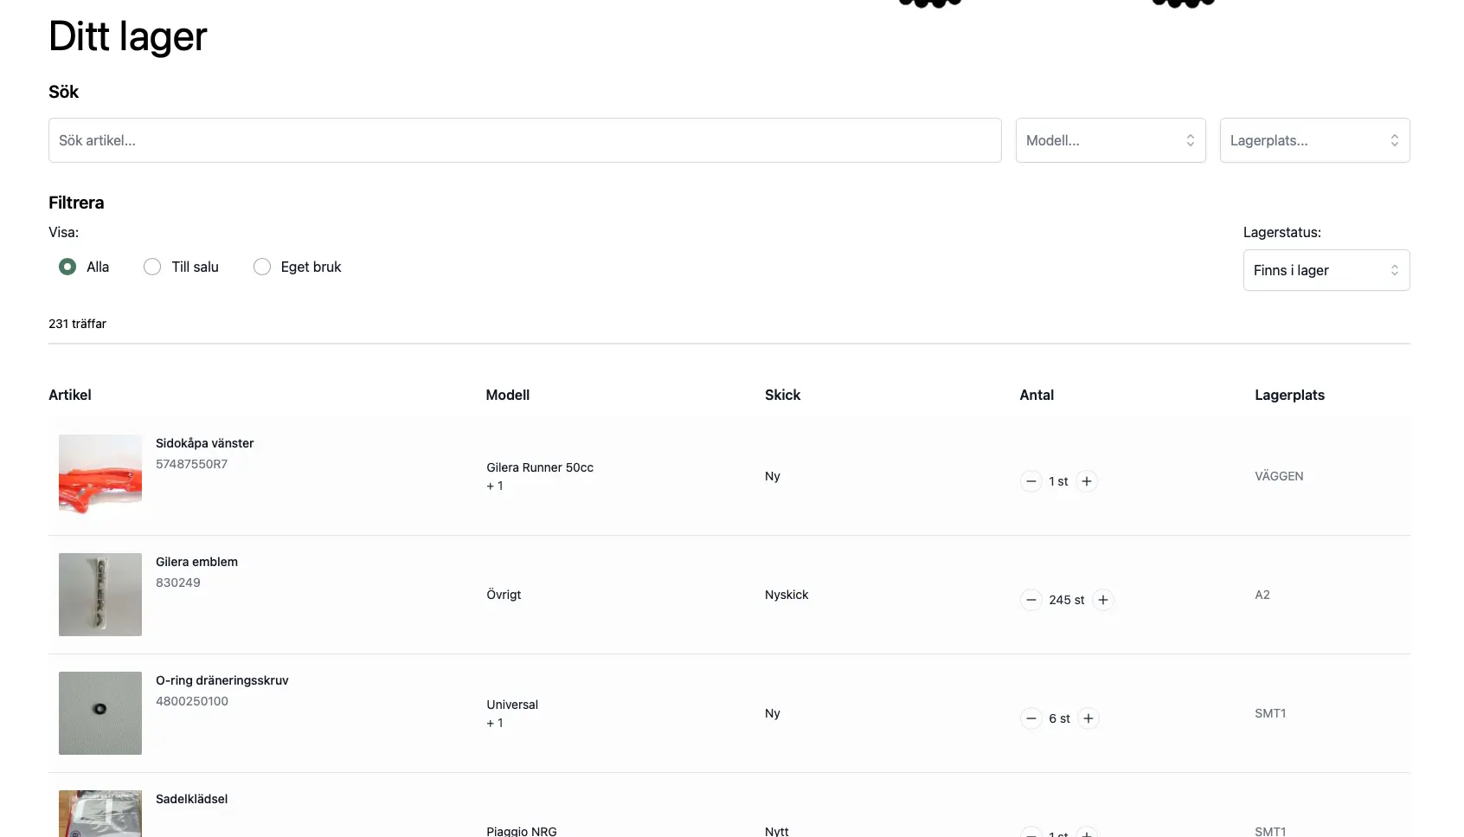Open the Sidokåpa vänster thumbnail image

pos(100,476)
